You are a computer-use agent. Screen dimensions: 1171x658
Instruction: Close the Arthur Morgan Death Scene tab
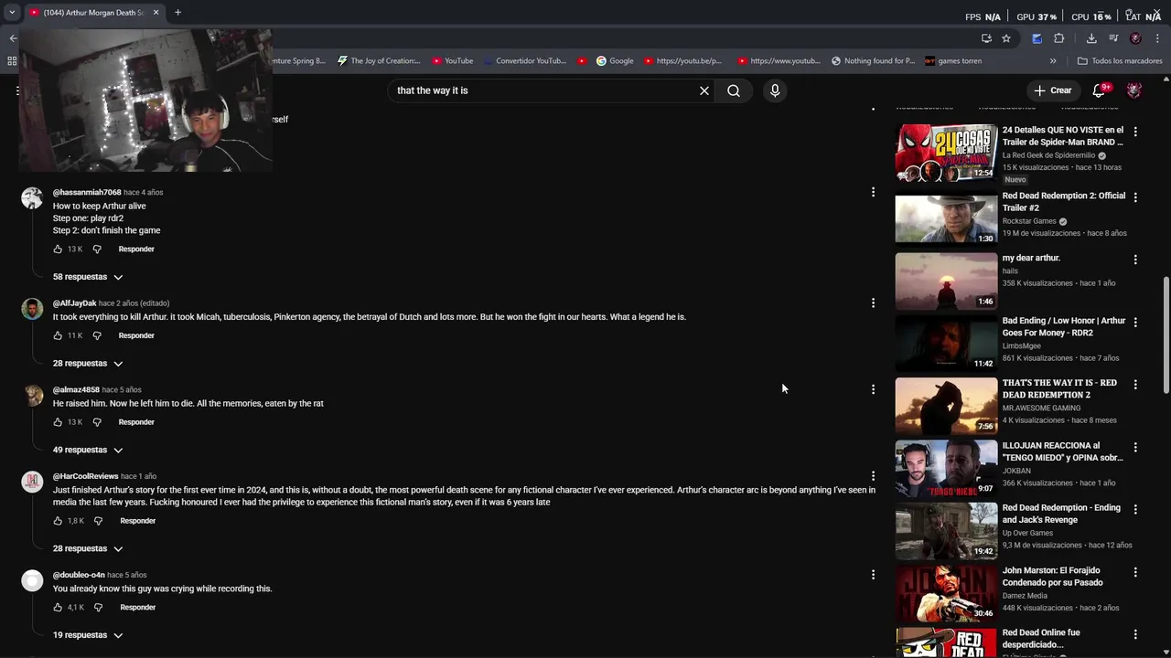coord(156,13)
